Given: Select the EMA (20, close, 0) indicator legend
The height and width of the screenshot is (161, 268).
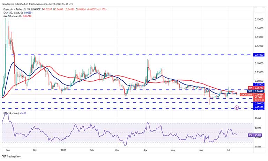Looking at the screenshot, I should (18, 13).
